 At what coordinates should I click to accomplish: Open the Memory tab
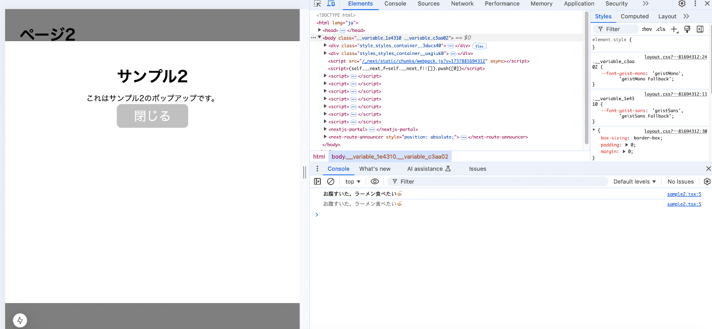[x=542, y=4]
